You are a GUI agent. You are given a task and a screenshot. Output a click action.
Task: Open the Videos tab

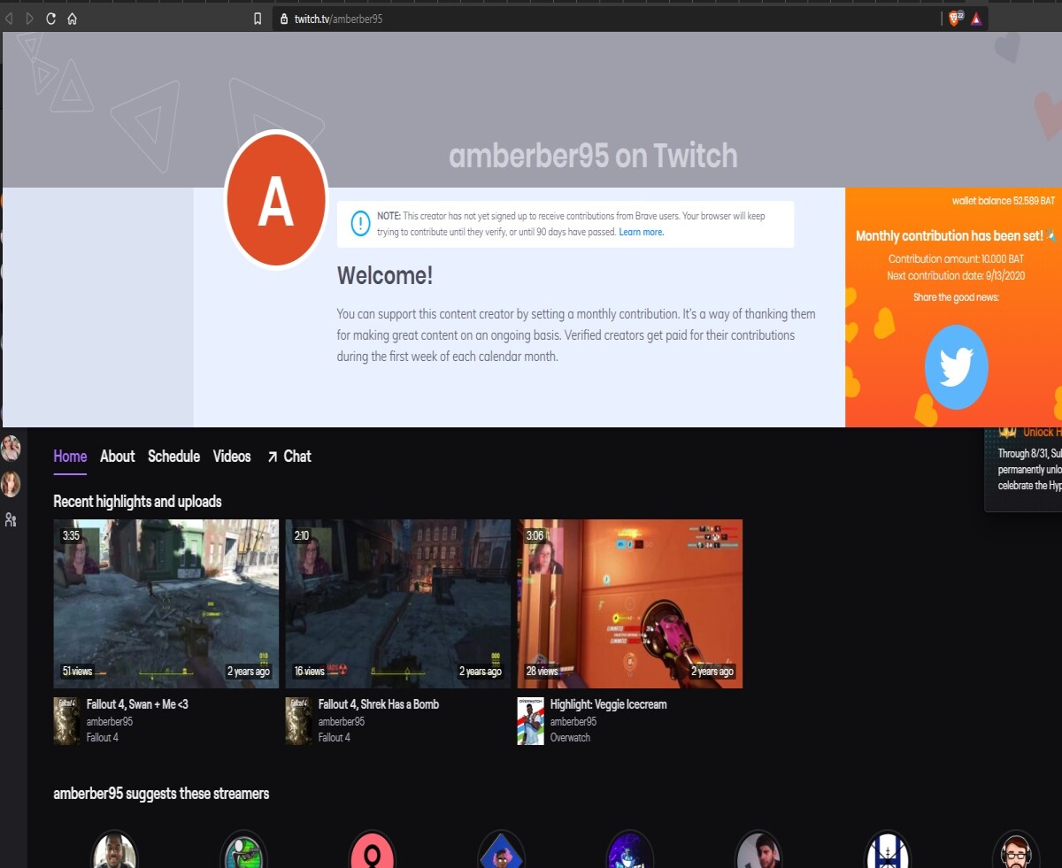click(x=232, y=457)
